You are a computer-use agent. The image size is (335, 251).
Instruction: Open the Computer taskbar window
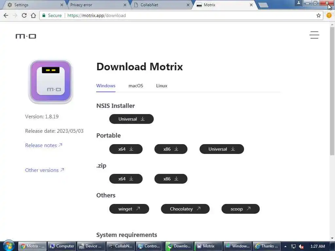tap(62, 246)
